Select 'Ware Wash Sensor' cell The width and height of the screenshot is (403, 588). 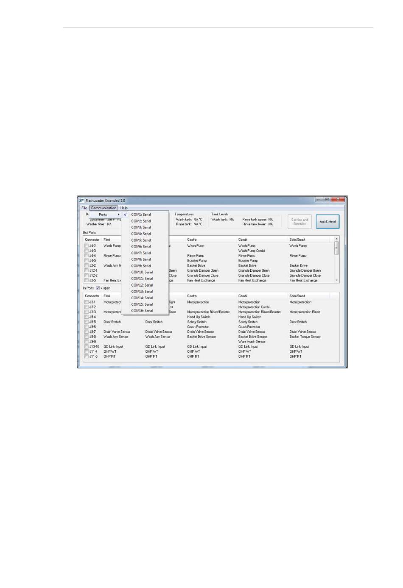[252, 342]
